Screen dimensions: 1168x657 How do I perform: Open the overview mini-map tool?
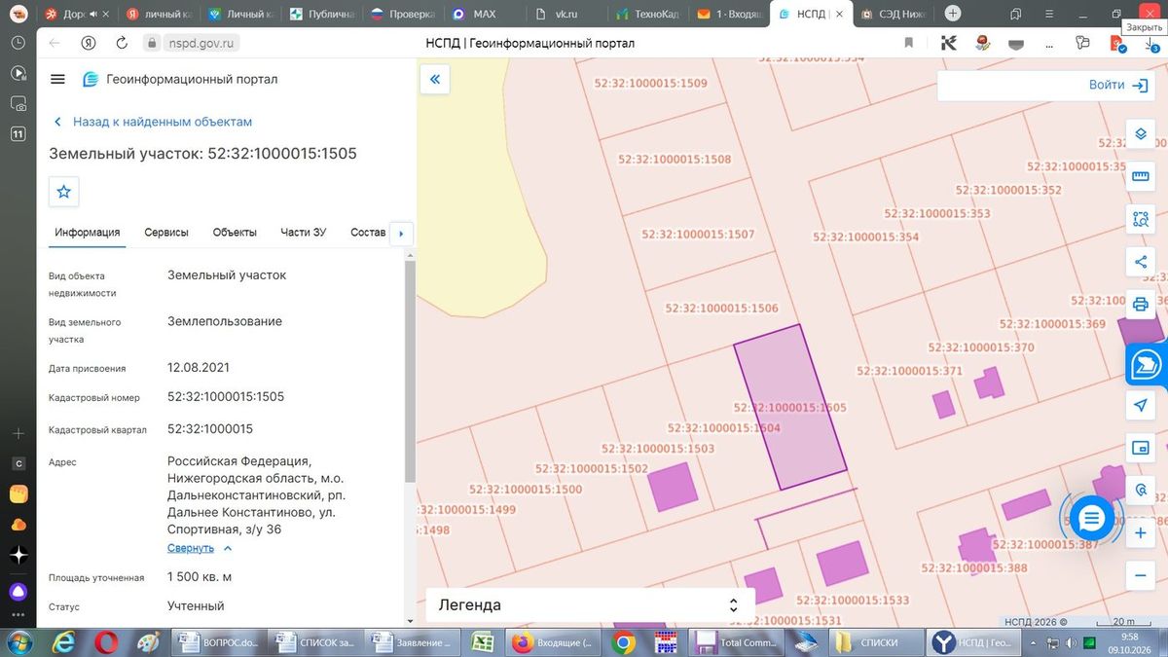point(1141,448)
